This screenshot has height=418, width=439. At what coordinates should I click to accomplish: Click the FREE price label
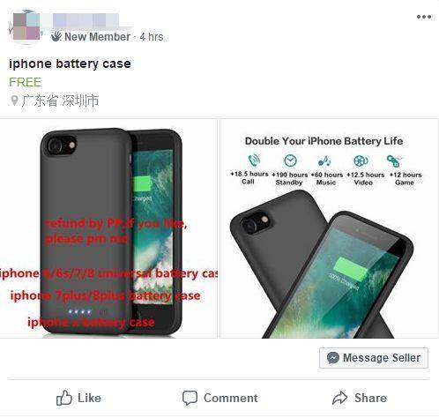pos(25,82)
